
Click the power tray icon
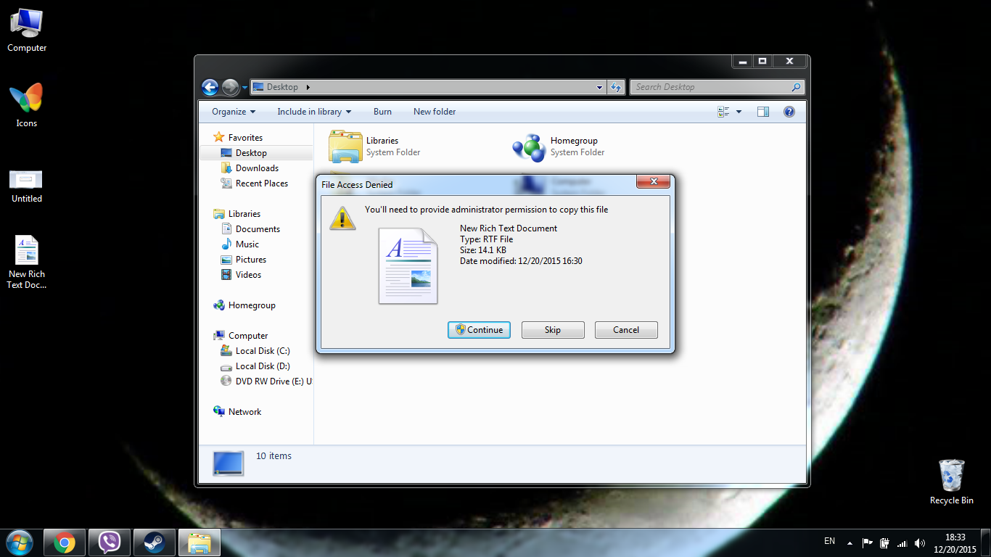click(885, 542)
